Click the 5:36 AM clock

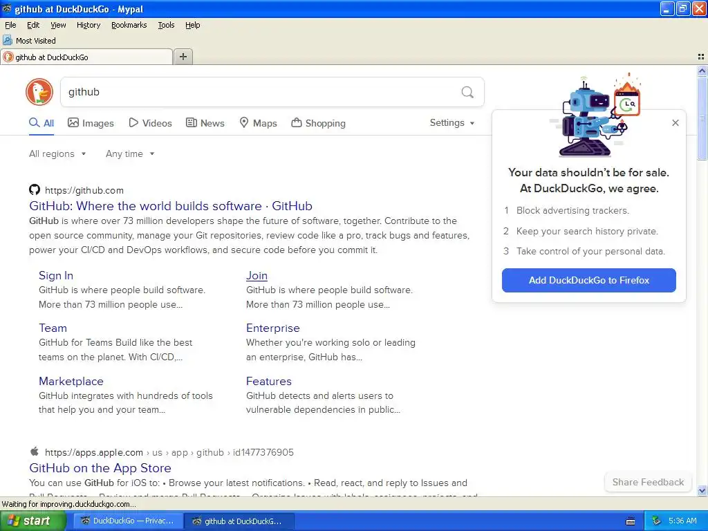(682, 521)
